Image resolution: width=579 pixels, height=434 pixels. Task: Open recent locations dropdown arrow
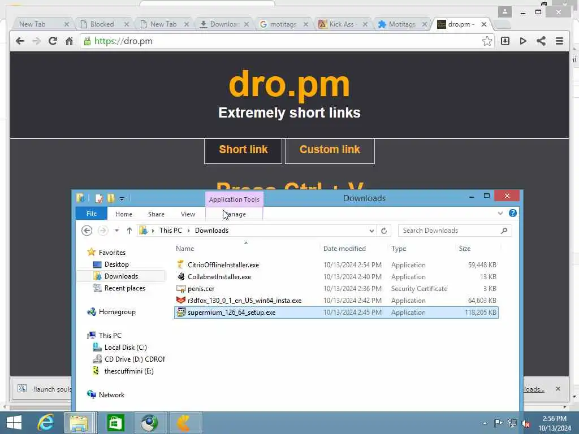[x=116, y=231]
